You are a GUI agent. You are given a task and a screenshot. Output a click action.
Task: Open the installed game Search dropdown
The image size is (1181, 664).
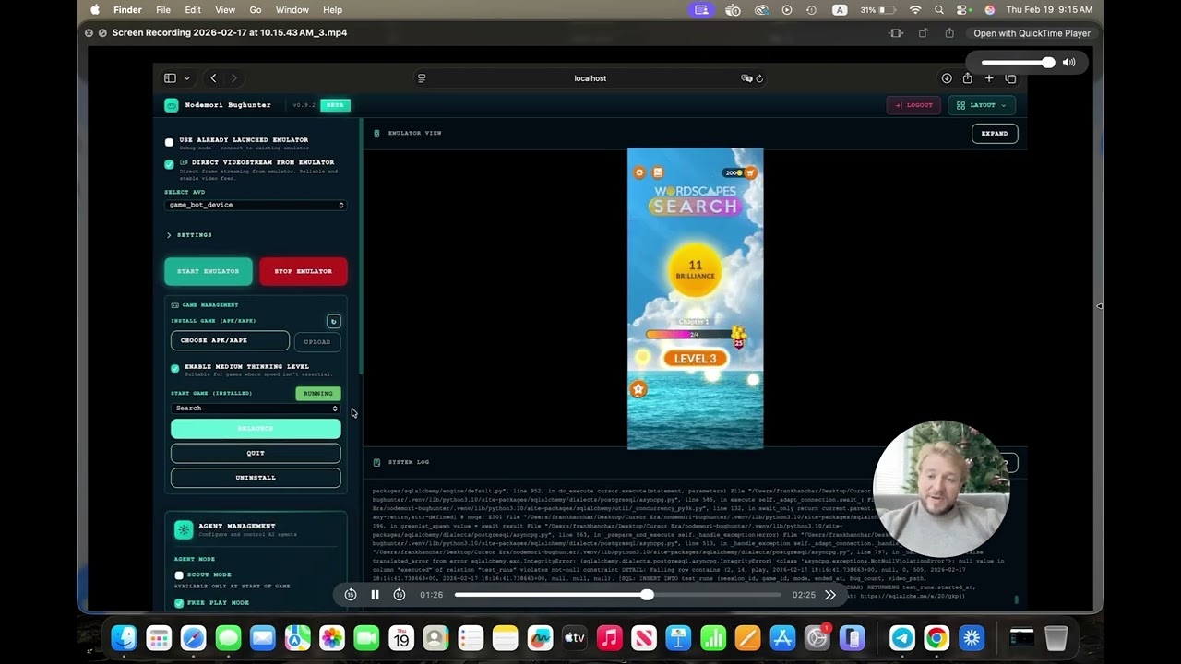(x=256, y=408)
